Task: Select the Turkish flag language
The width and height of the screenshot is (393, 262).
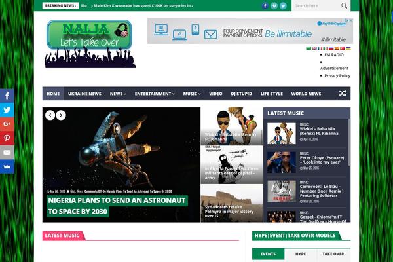Action: coord(343,48)
